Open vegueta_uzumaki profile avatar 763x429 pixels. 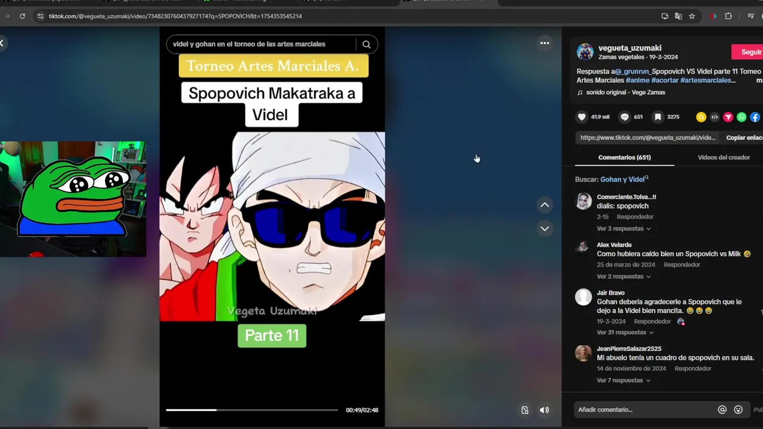click(585, 52)
